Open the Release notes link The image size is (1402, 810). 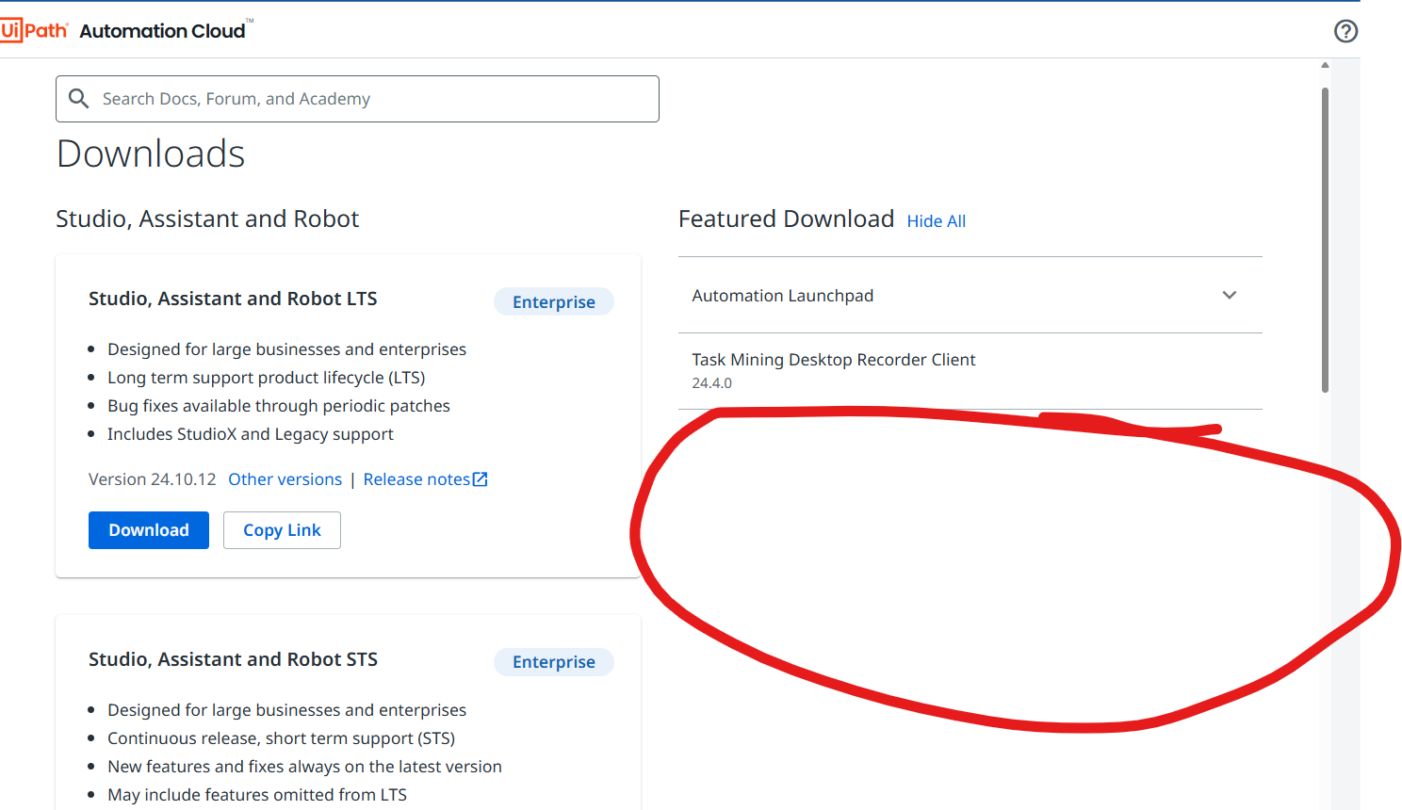(x=416, y=479)
